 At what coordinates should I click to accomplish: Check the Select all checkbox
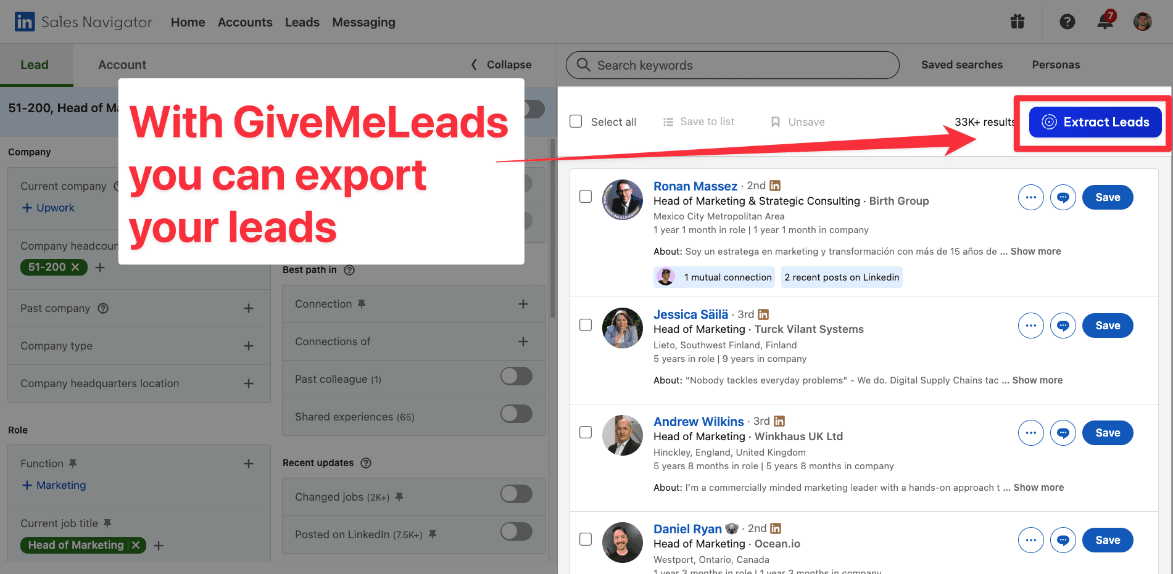tap(576, 121)
